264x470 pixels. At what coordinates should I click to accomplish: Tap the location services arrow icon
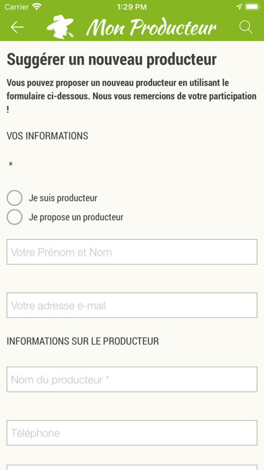point(239,7)
